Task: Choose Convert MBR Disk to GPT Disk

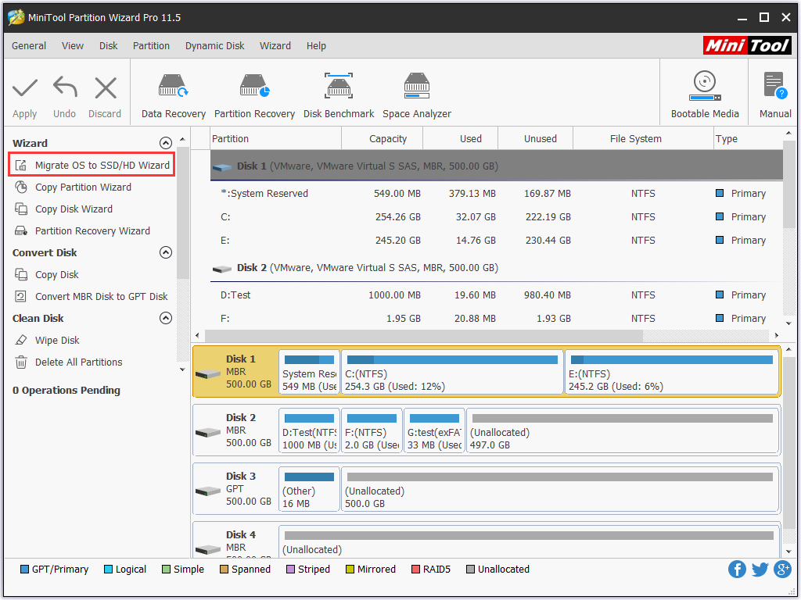Action: coord(92,297)
